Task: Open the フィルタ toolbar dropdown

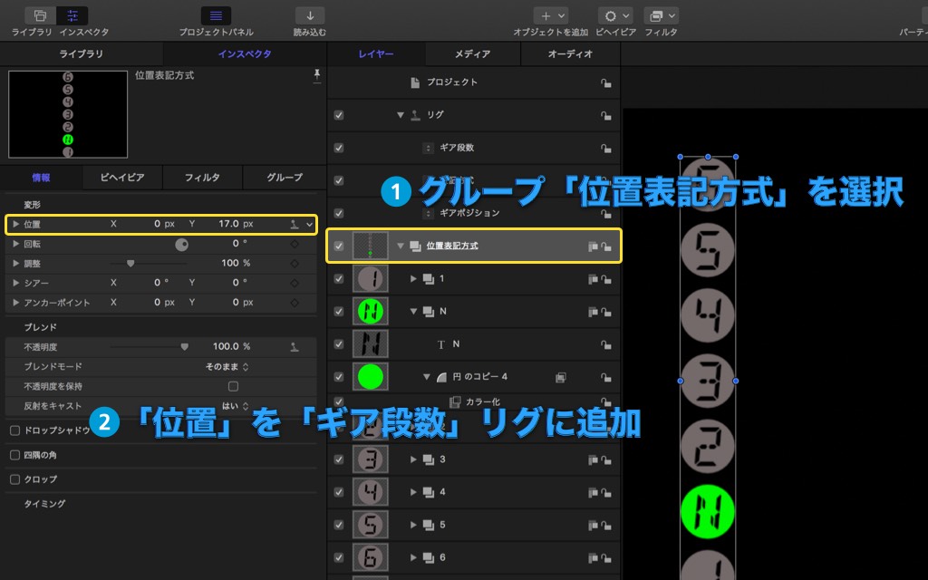Action: click(x=661, y=16)
